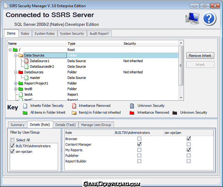Uncheck Content Manager for BUILTIN\Administrators
Image resolution: width=223 pixels, height=187 pixels.
click(139, 144)
